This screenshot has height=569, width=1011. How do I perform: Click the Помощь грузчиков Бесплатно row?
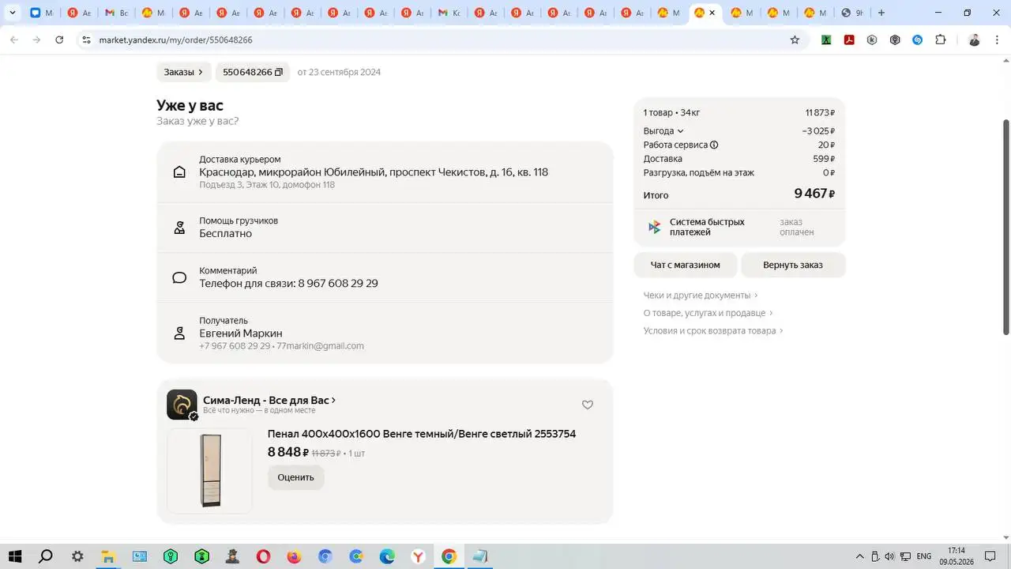[385, 228]
